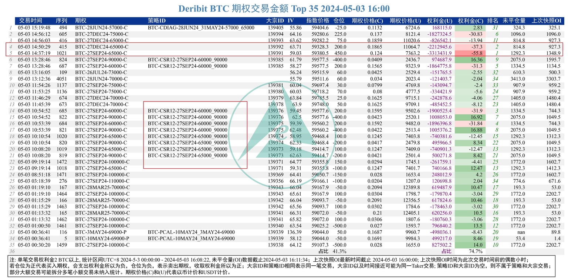This screenshot has height=279, width=568.
Task: Click index price 59404.6
Action: click(320, 28)
